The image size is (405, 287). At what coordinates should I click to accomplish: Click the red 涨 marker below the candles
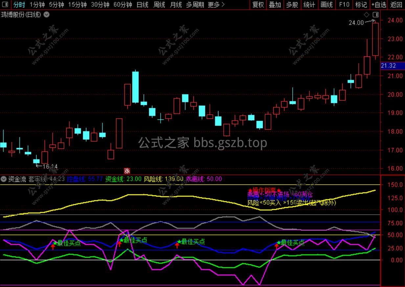pyautogui.click(x=127, y=171)
